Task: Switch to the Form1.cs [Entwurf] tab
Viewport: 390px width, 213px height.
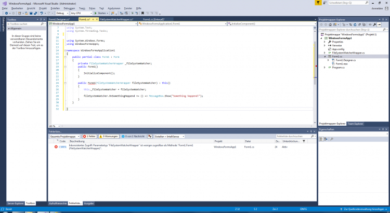Action: (x=154, y=19)
